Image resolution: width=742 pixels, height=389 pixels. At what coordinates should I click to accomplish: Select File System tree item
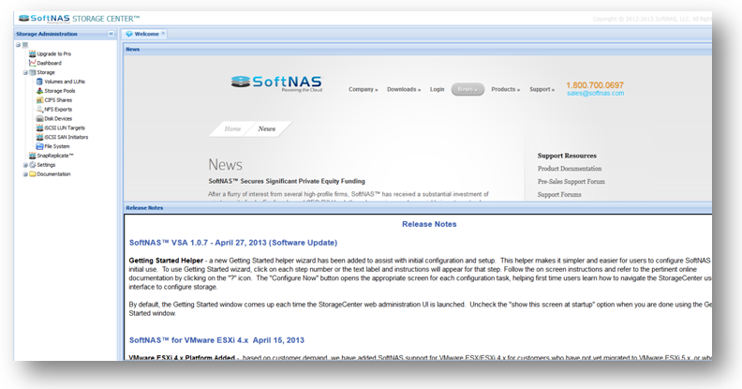(57, 146)
